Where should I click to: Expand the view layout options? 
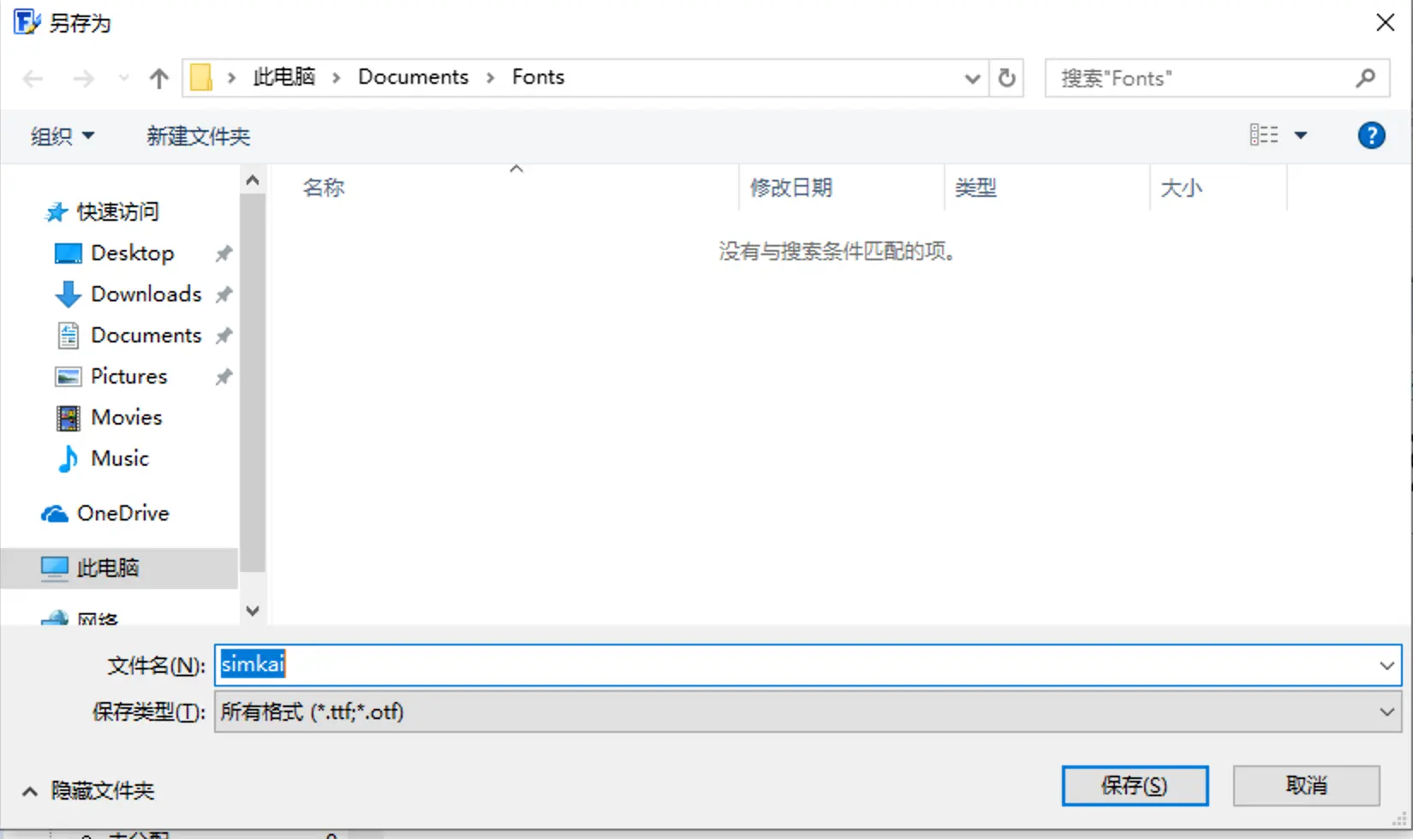click(x=1303, y=134)
